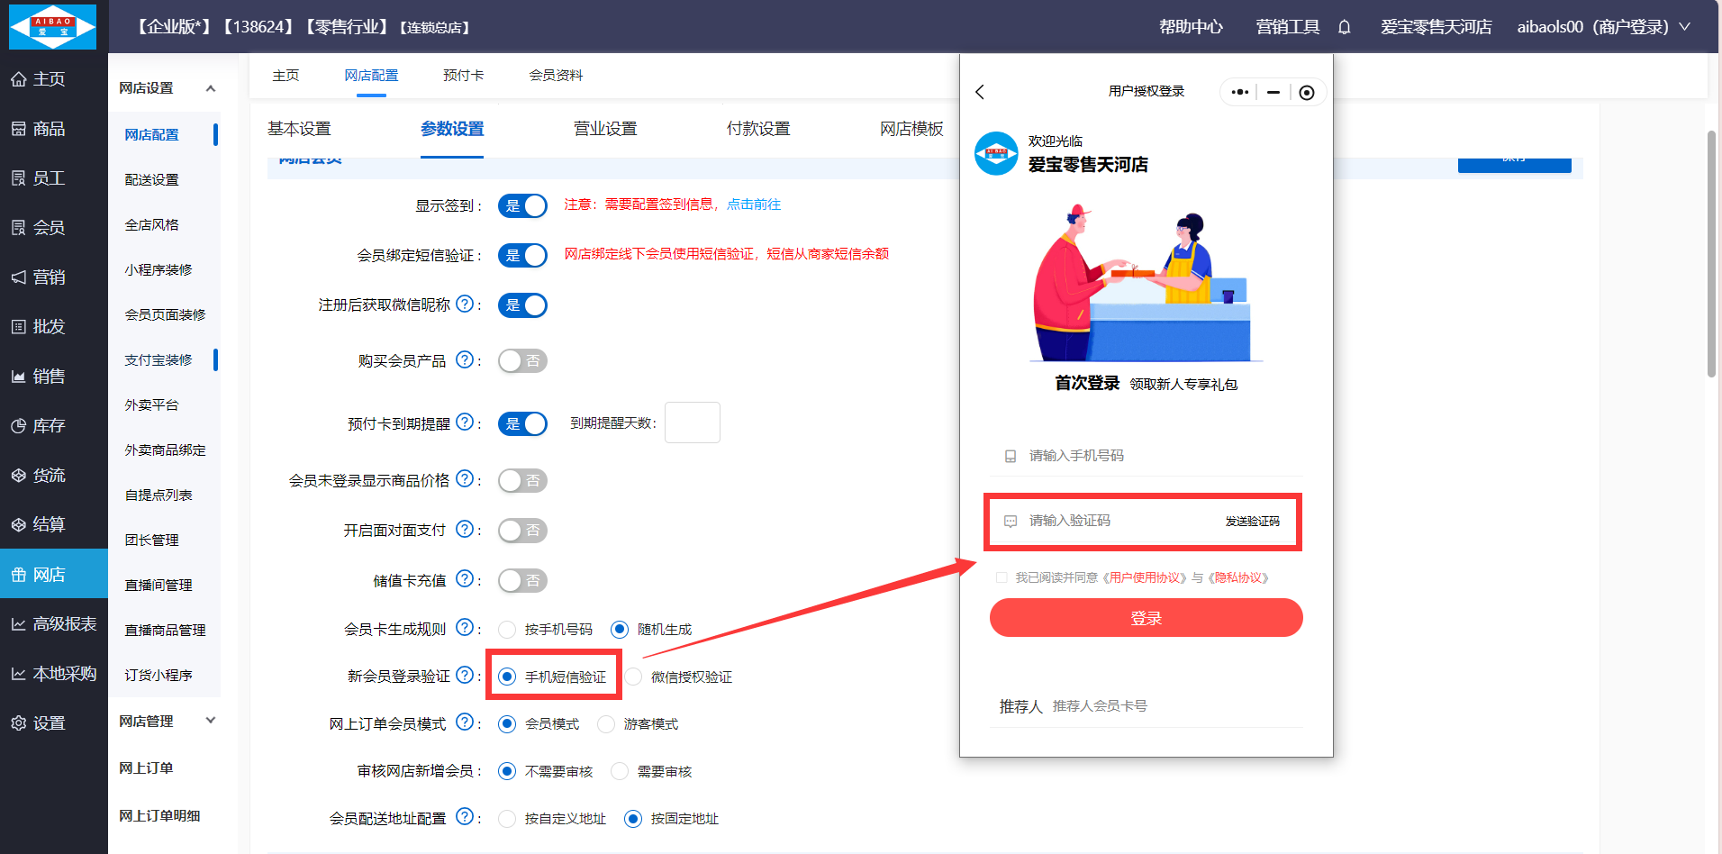Click the red 登录 button

(x=1146, y=618)
